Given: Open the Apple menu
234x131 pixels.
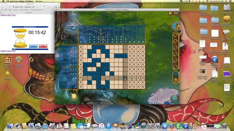Looking at the screenshot, I should click(3, 1).
